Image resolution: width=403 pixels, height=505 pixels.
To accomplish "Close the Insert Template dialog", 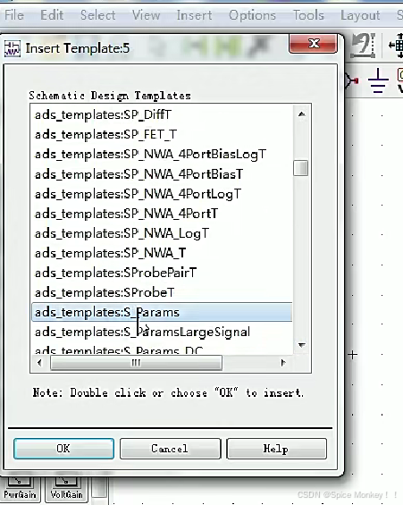I will pos(313,43).
